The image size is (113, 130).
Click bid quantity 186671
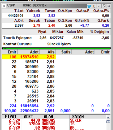(32, 62)
